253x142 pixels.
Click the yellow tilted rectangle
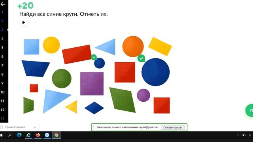pos(160,47)
